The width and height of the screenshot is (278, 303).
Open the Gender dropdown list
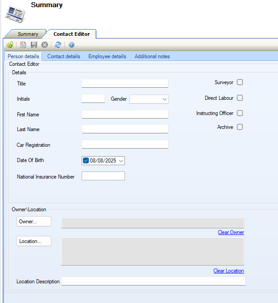point(164,99)
